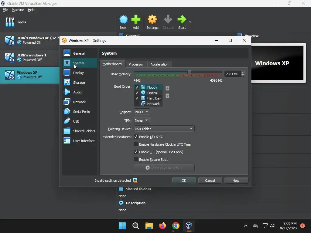Switch to the Acceleration tab
This screenshot has width=311, height=233.
pos(159,64)
